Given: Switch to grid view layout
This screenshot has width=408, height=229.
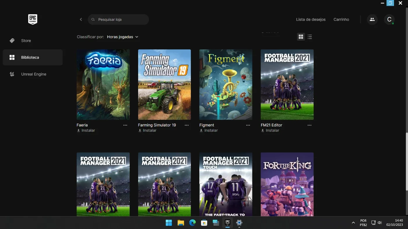Looking at the screenshot, I should (301, 37).
